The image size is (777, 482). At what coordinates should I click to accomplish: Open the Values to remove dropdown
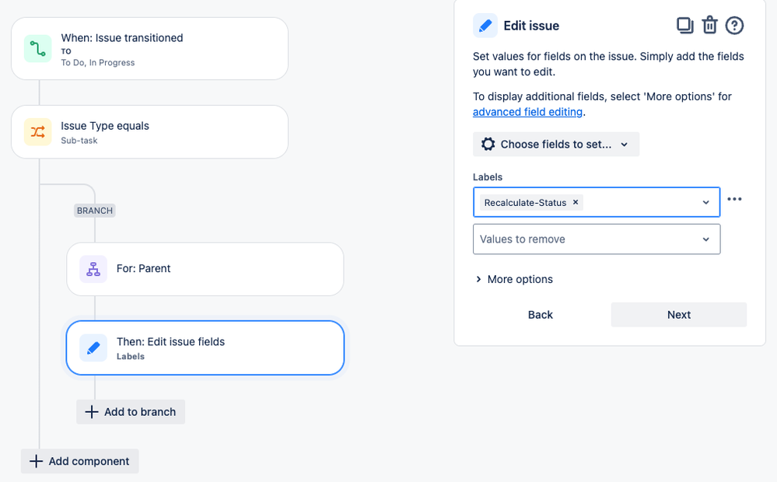coord(597,239)
